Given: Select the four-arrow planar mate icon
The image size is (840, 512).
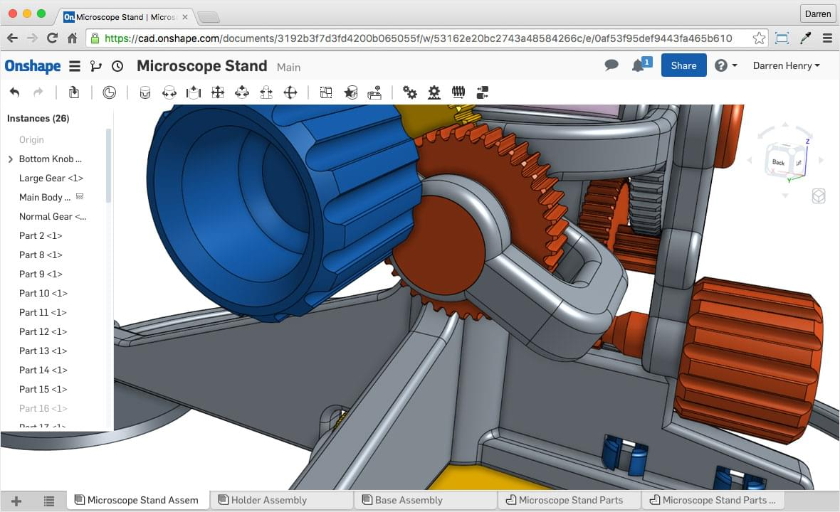Looking at the screenshot, I should pos(217,92).
